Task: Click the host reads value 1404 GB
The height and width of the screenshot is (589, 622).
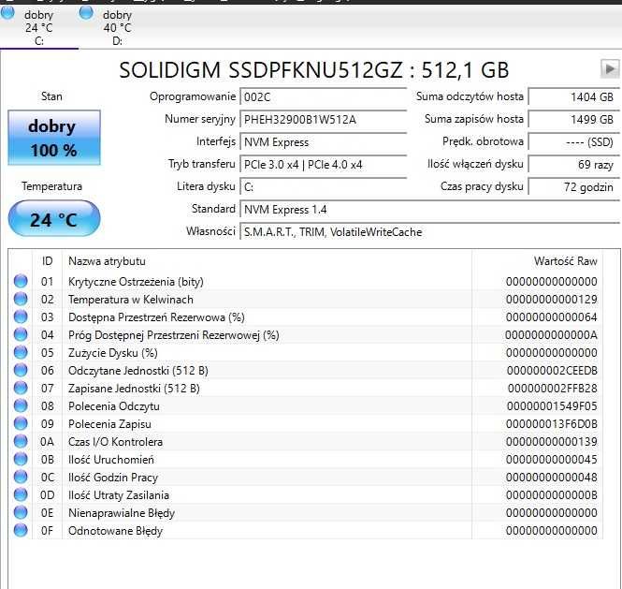Action: (573, 97)
